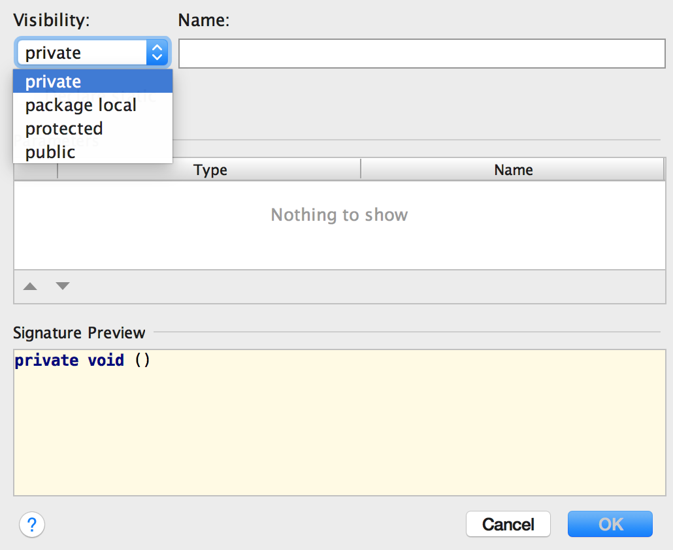
Task: Choose 'package local' visibility option
Action: (x=93, y=105)
